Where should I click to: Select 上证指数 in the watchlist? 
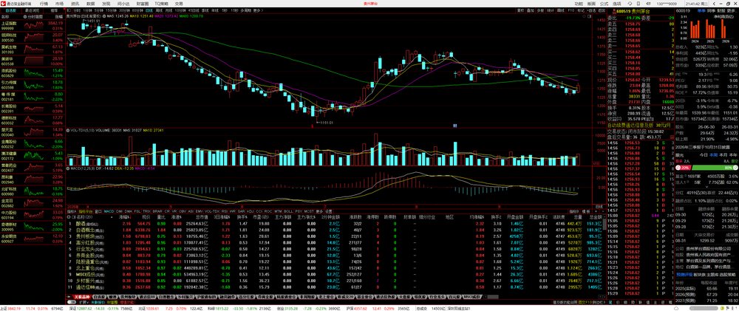click(x=33, y=25)
